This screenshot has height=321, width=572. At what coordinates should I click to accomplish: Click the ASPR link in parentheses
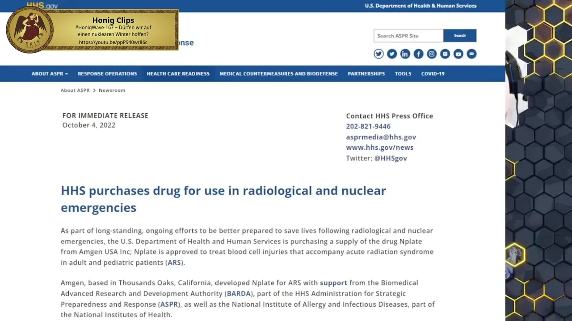pyautogui.click(x=169, y=305)
